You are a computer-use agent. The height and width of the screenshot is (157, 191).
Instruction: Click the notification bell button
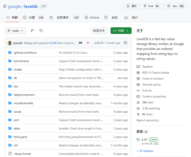(x=131, y=6)
